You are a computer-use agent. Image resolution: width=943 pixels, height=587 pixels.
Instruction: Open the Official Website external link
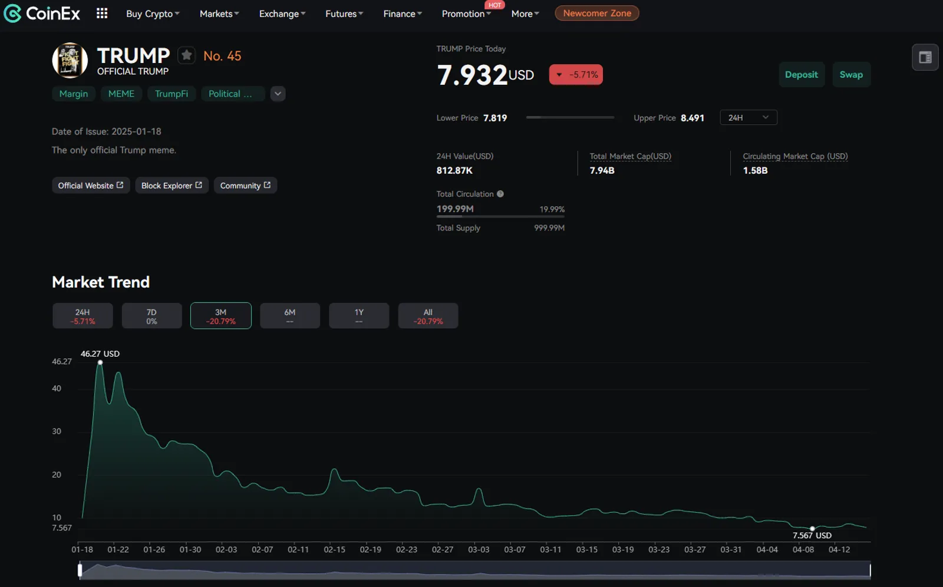91,186
